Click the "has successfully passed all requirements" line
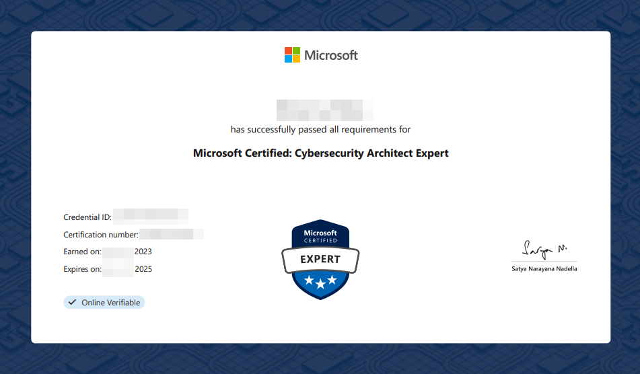The image size is (640, 374). 320,129
